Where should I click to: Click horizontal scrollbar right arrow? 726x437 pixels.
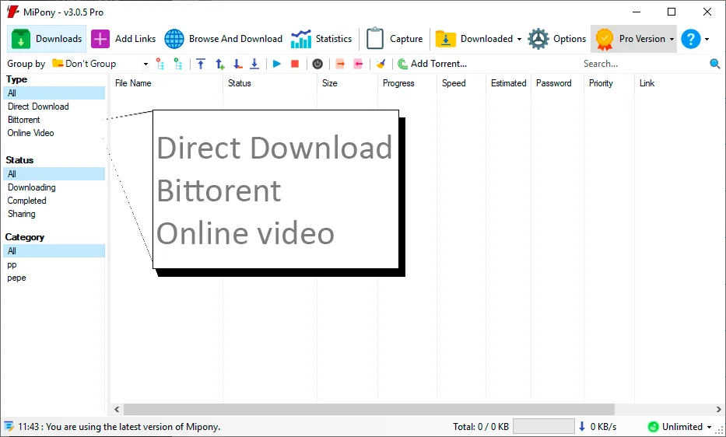click(x=718, y=409)
